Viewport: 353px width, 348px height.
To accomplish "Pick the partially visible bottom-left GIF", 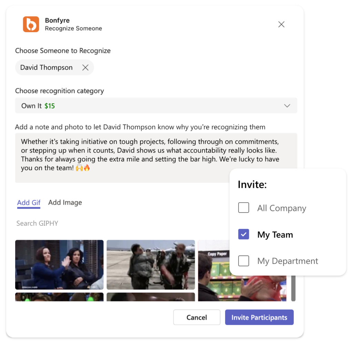I will (59, 297).
